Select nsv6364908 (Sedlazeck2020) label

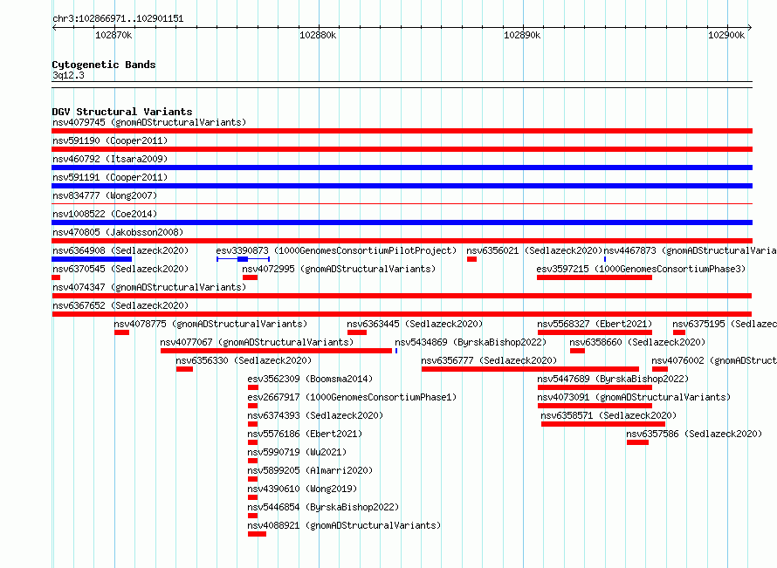point(120,250)
